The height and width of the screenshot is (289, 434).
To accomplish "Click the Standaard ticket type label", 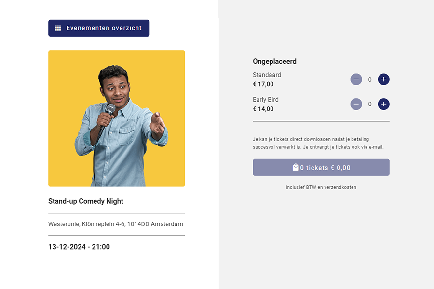I will click(267, 75).
